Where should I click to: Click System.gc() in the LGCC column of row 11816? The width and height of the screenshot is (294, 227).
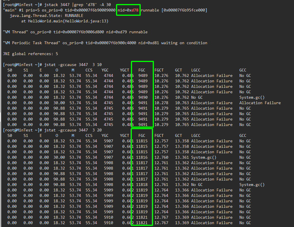(x=204, y=158)
